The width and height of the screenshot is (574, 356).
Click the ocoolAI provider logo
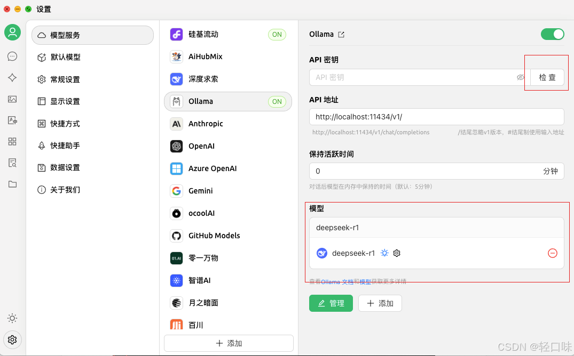[176, 214]
